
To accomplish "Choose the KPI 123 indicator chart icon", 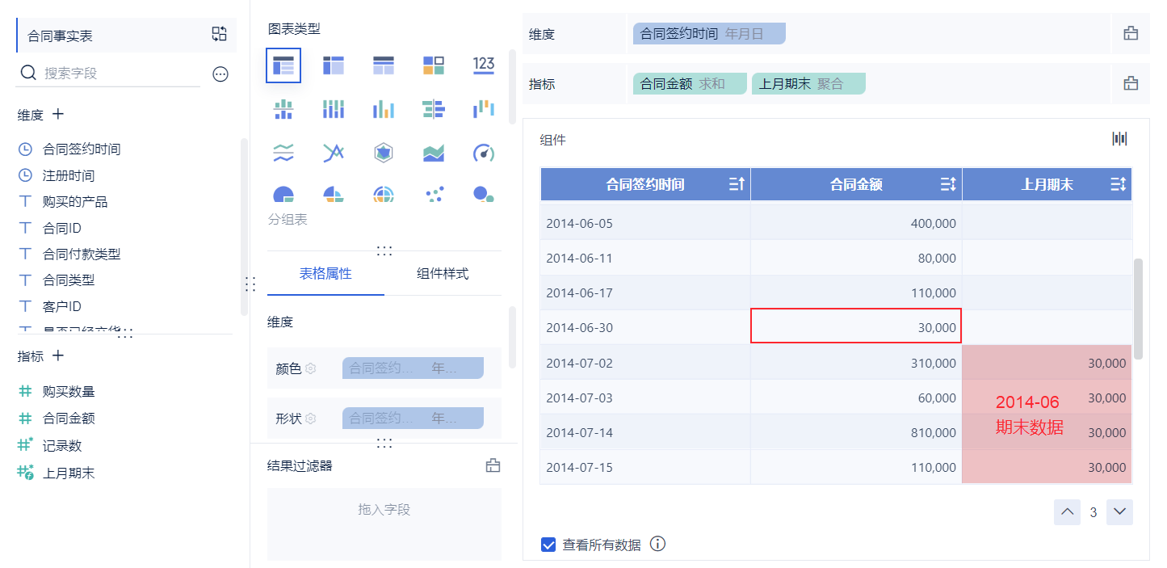I will 484,65.
